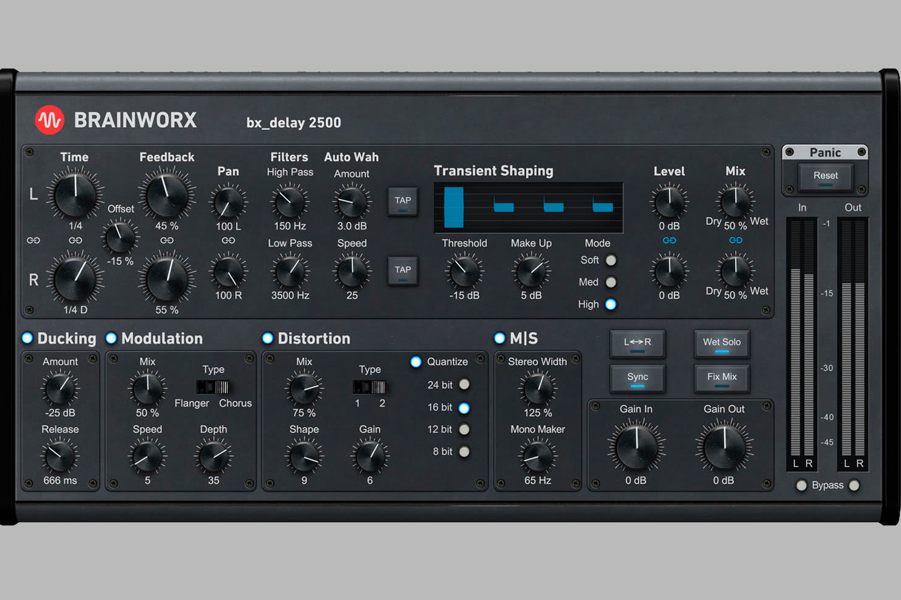Toggle the Feedback L/R link icon

point(167,240)
